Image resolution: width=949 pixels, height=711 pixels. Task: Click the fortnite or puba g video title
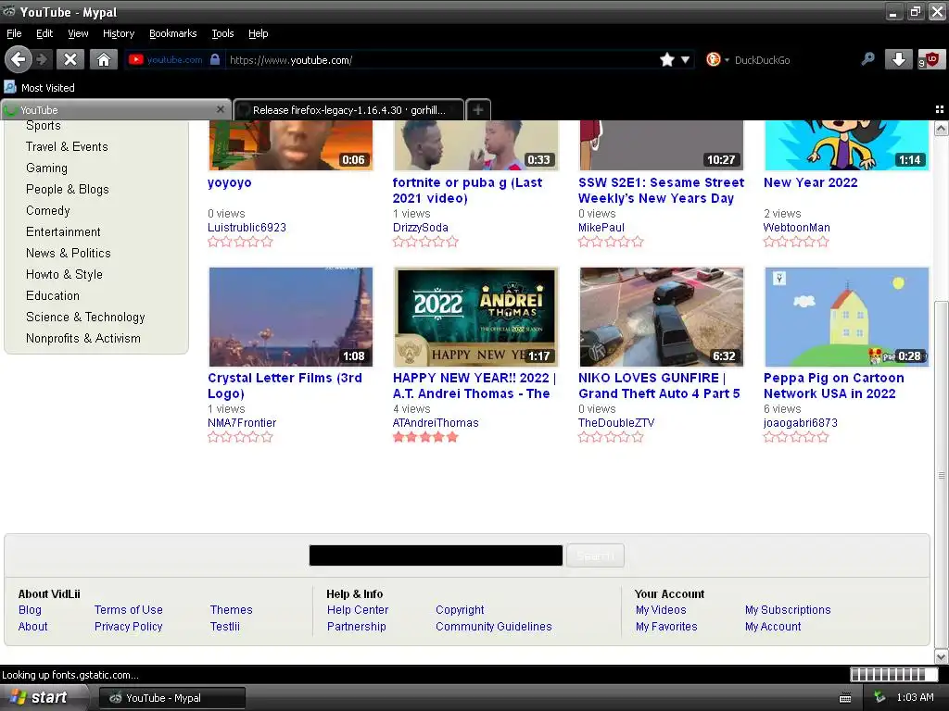467,190
